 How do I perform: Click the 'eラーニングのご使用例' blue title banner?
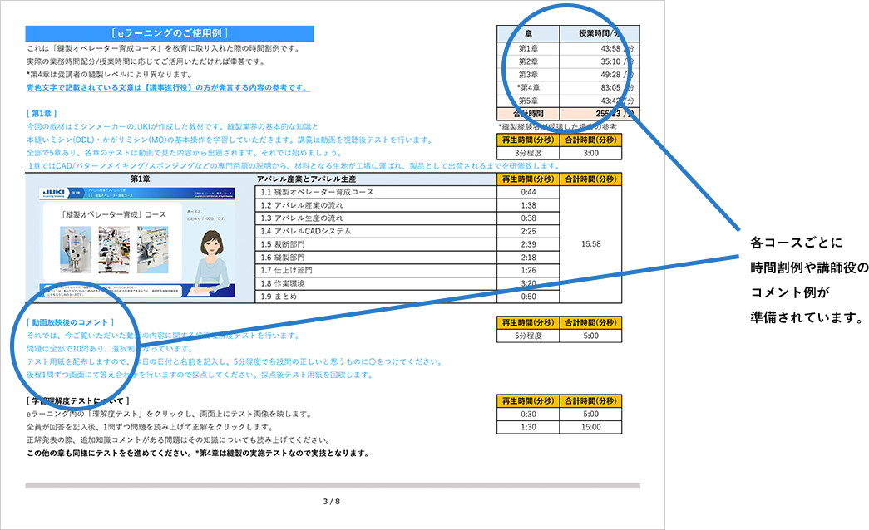(170, 34)
